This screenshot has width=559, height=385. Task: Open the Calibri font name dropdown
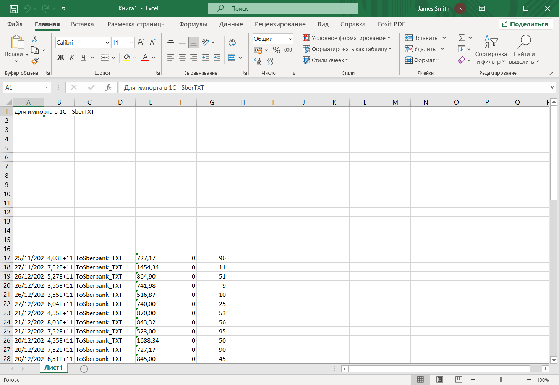[x=107, y=43]
